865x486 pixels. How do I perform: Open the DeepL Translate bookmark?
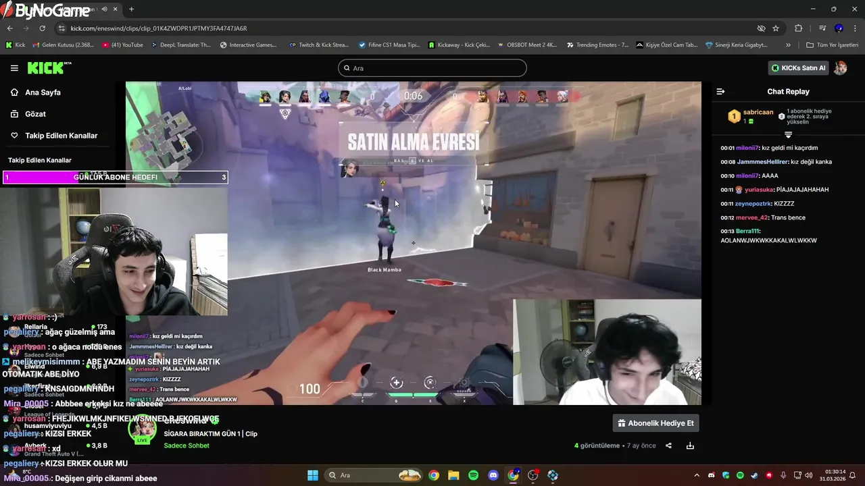pyautogui.click(x=180, y=45)
